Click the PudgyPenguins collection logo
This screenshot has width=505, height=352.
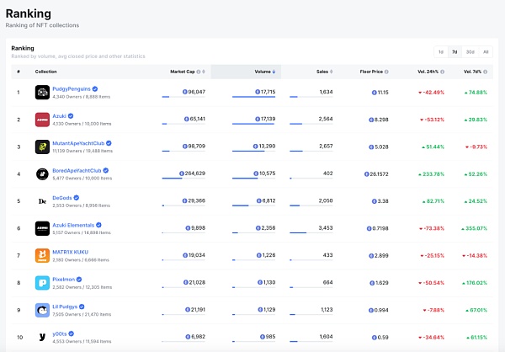(42, 92)
